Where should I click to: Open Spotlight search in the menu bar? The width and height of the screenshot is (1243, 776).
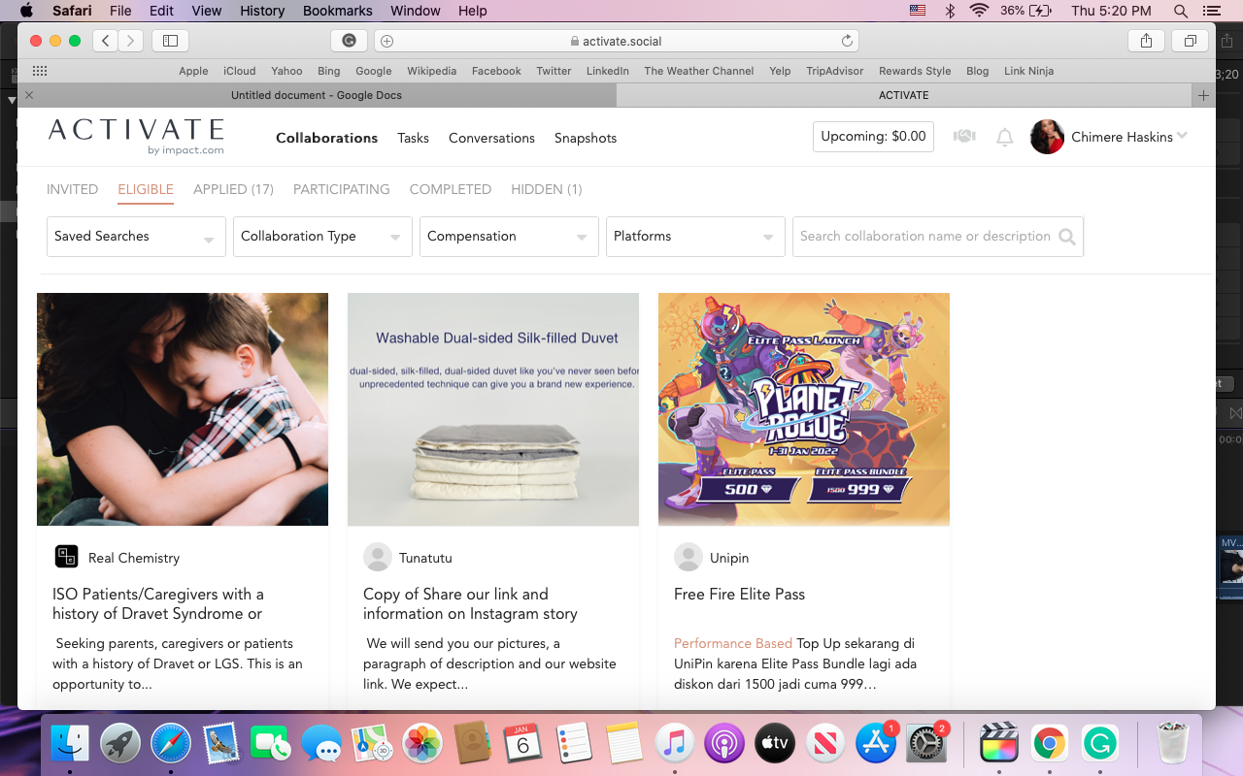1181,11
